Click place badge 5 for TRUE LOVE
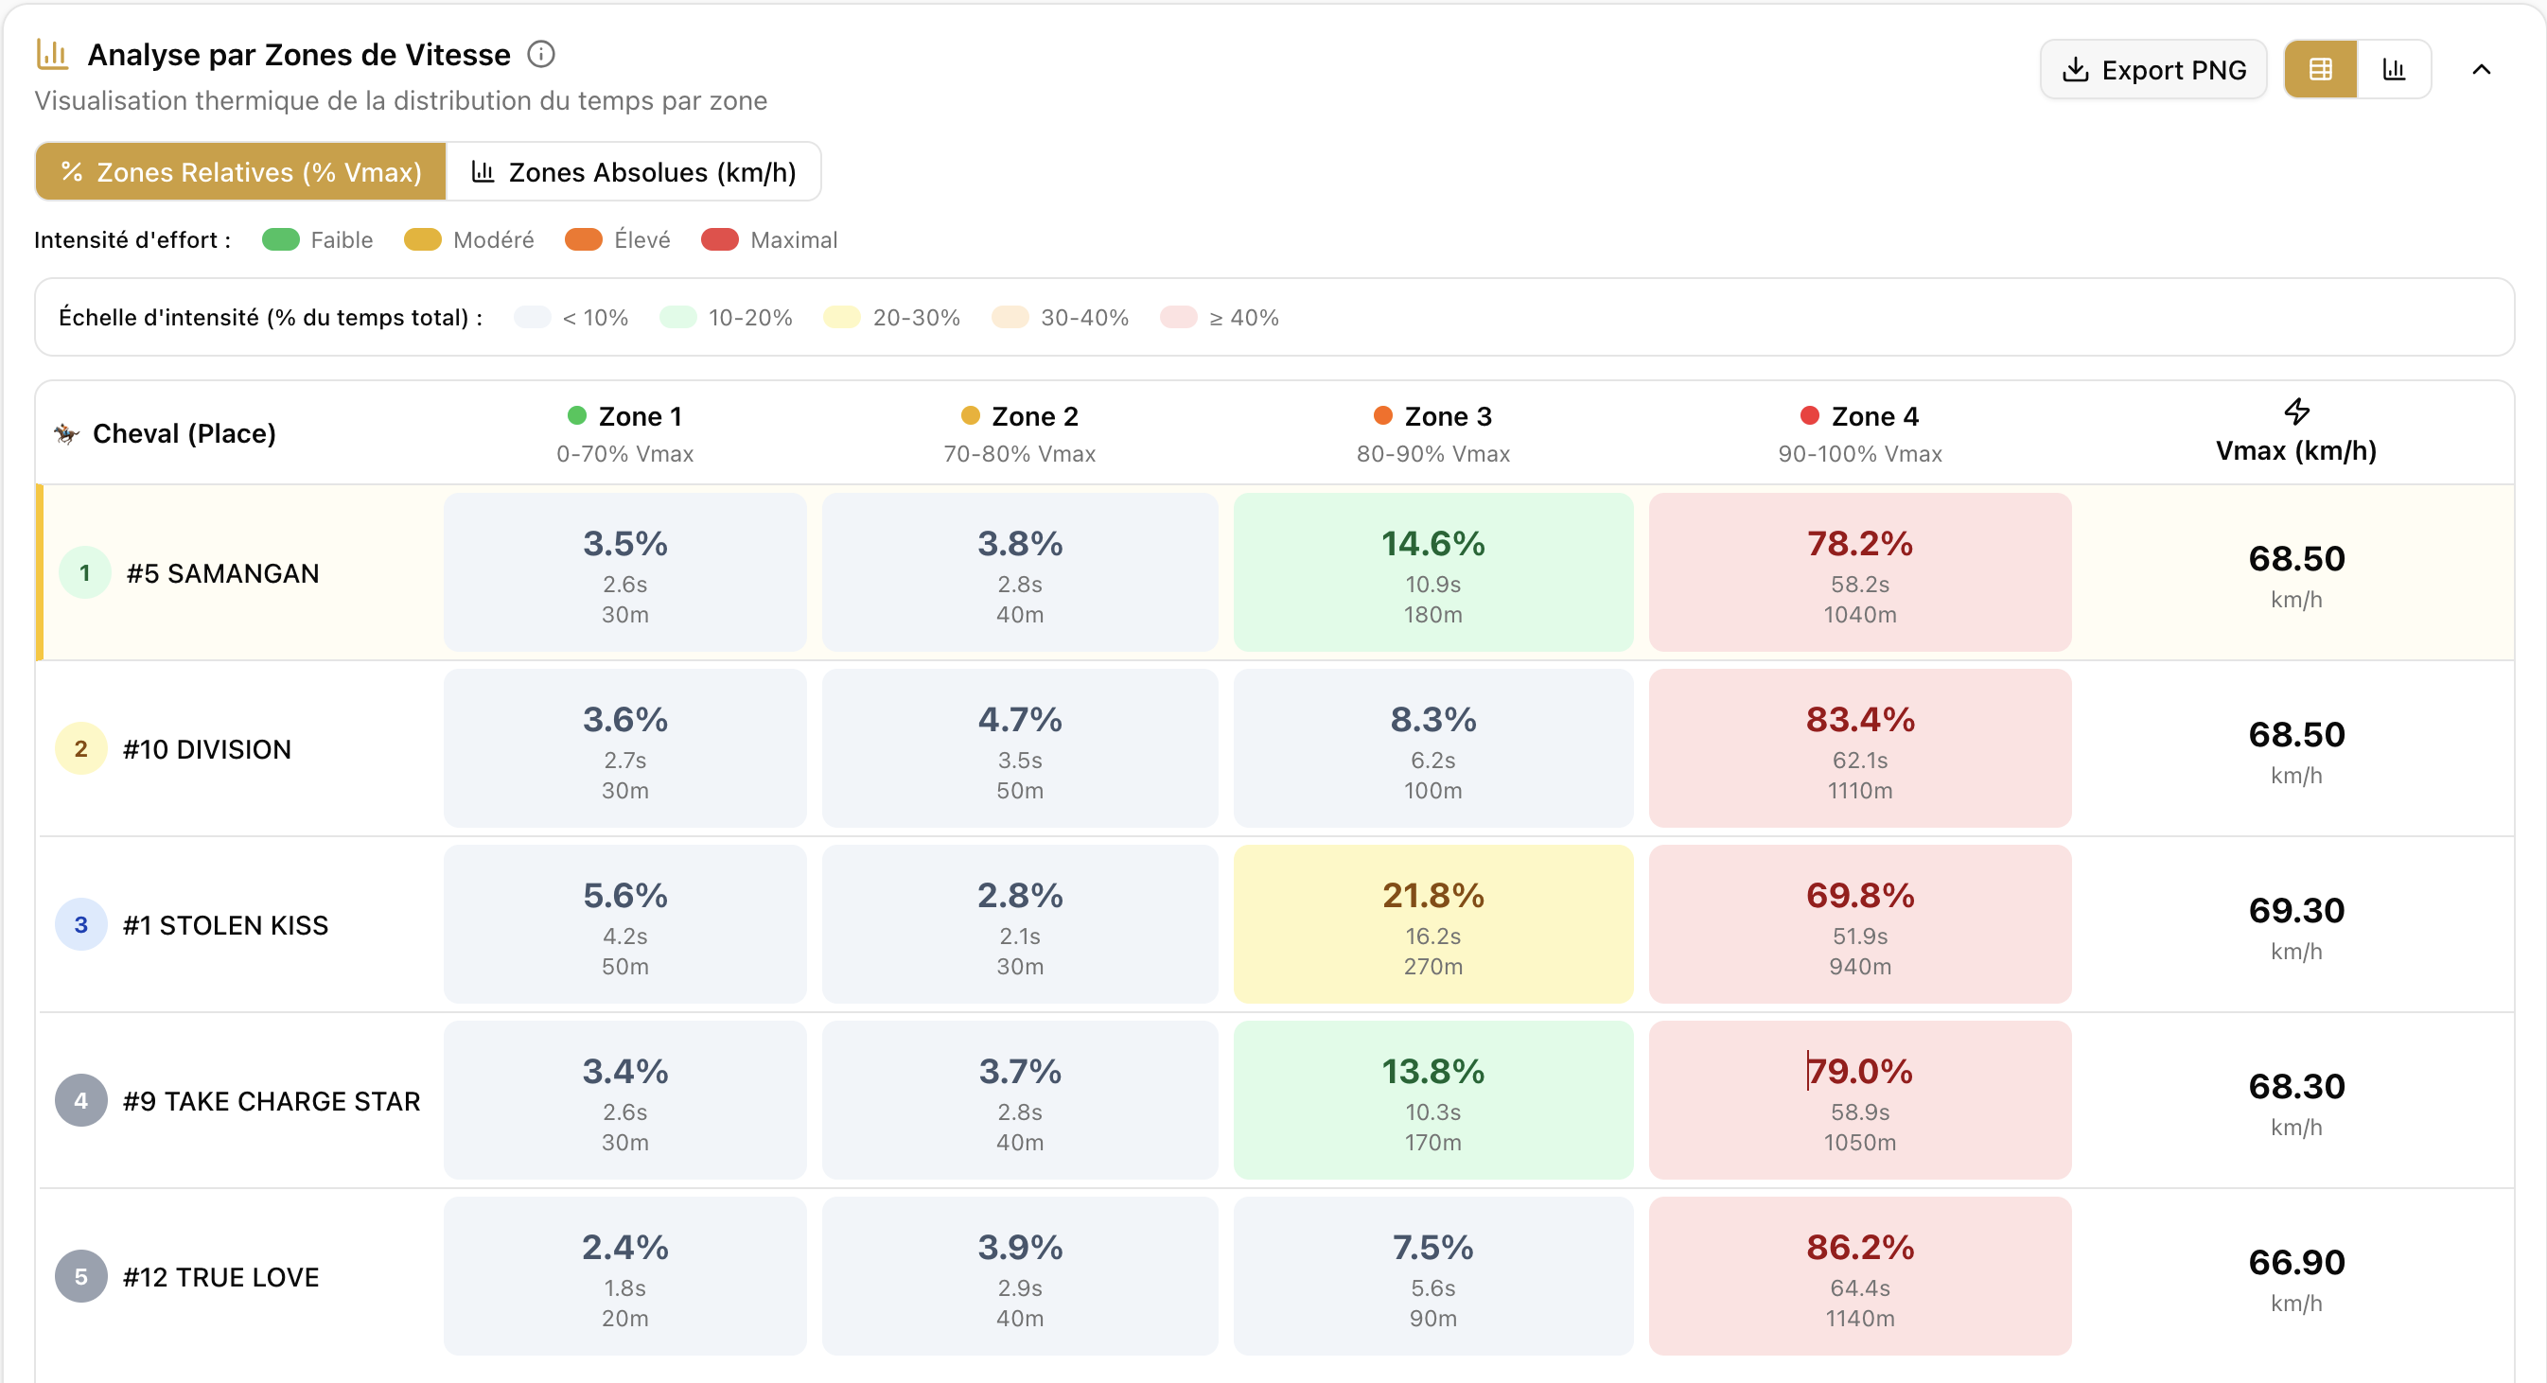The image size is (2547, 1383). click(81, 1276)
